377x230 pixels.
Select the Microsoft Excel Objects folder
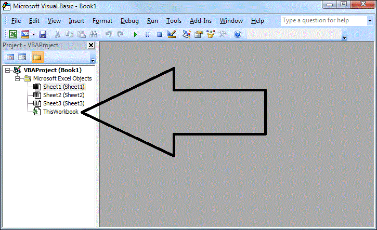point(62,78)
